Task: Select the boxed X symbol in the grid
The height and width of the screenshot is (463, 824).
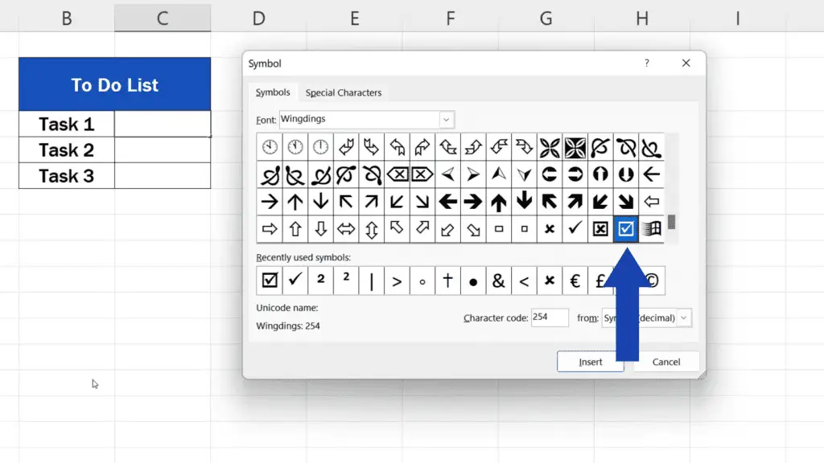Action: [600, 229]
